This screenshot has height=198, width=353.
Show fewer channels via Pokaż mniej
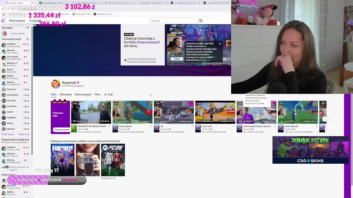click(x=24, y=134)
